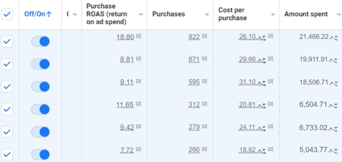Disable the toggle for 9.11 ROAS row
Image resolution: width=342 pixels, height=162 pixels.
click(40, 87)
